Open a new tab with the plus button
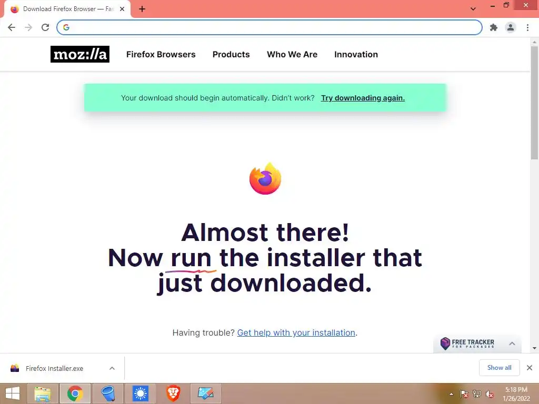539x404 pixels. [142, 9]
